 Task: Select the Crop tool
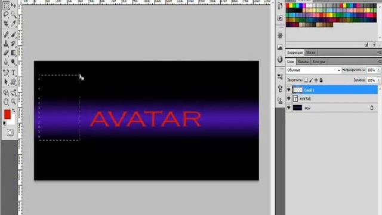tap(6, 24)
